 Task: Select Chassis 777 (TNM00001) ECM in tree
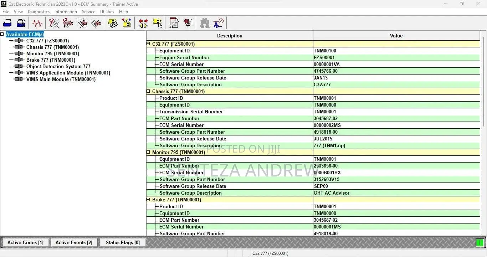point(52,47)
